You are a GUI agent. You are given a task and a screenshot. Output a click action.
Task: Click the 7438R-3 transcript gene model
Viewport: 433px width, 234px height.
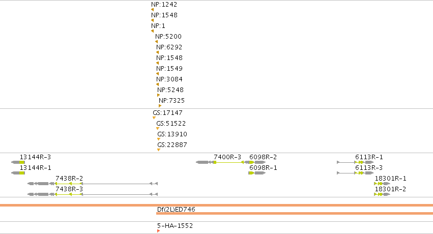pyautogui.click(x=93, y=194)
